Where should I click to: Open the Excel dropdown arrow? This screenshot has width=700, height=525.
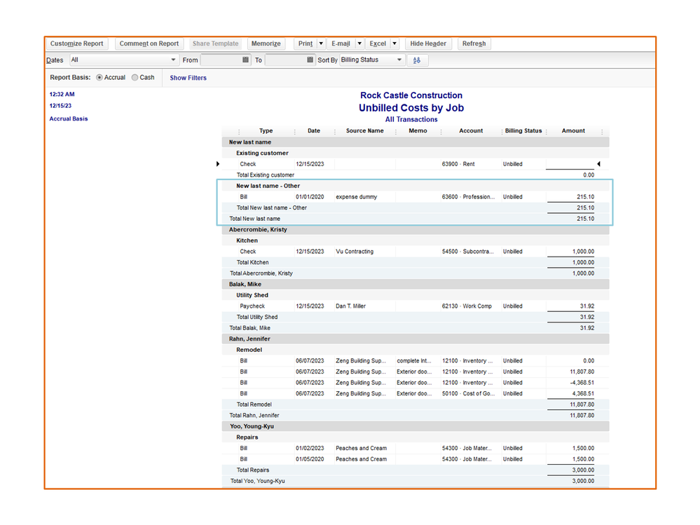pos(394,43)
